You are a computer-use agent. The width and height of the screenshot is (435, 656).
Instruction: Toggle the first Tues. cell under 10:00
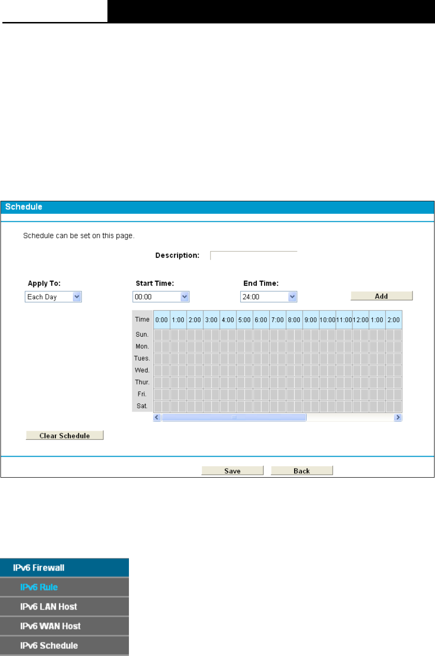click(323, 359)
